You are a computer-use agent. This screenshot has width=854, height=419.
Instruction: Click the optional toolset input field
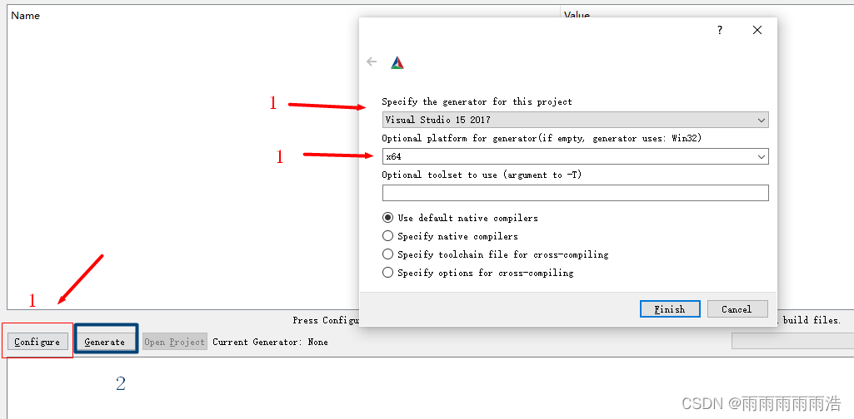coord(575,193)
